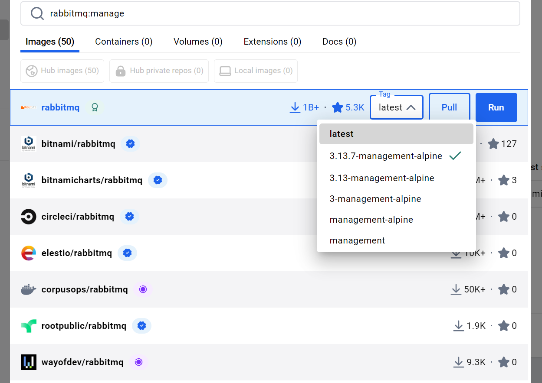Click the award ribbon next to rabbitmq
The width and height of the screenshot is (542, 383).
(95, 107)
